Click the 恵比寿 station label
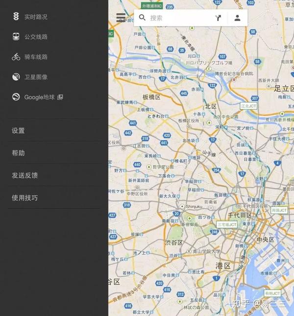The image size is (294, 316). (198, 272)
